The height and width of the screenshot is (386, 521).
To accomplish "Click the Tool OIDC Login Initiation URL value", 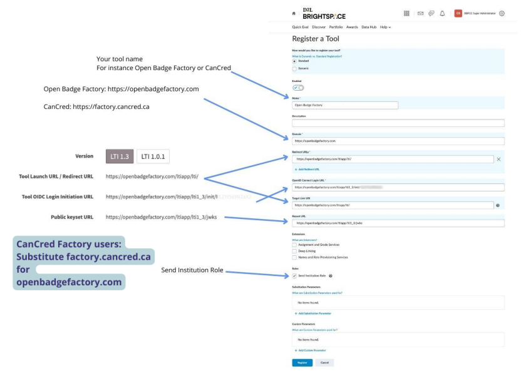I will tap(178, 197).
